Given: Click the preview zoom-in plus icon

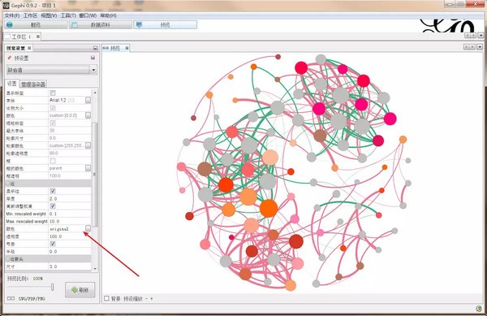Looking at the screenshot, I should [x=152, y=299].
